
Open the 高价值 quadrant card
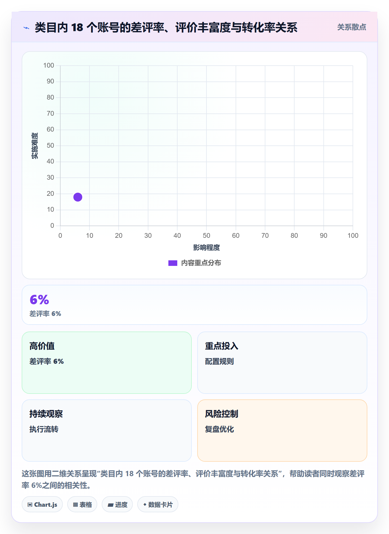(x=107, y=362)
